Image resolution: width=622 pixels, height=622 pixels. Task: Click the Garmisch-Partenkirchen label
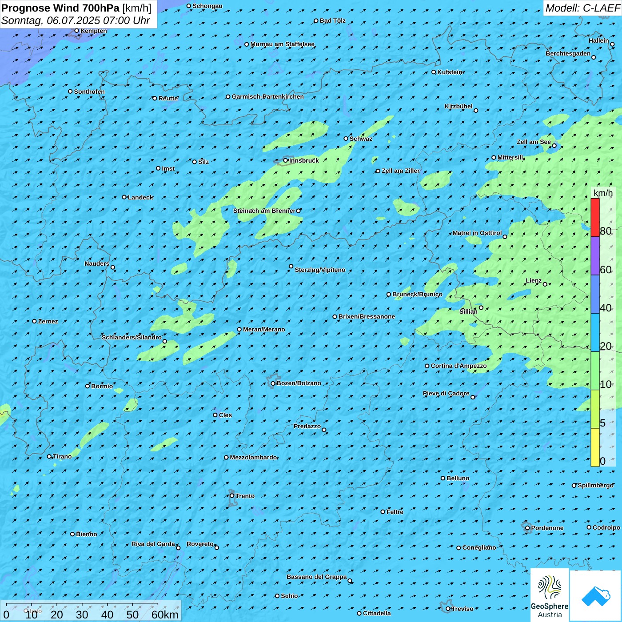click(268, 96)
